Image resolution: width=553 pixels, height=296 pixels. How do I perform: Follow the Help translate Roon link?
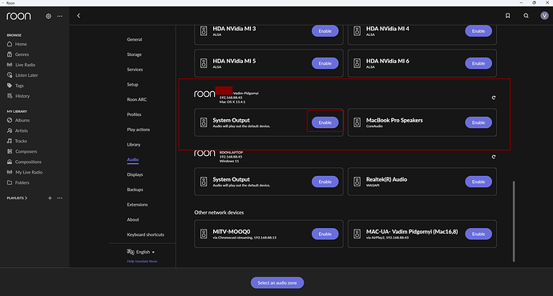click(142, 261)
